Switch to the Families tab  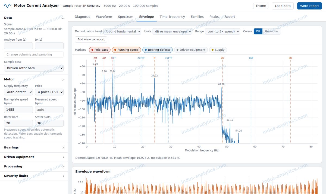click(x=197, y=17)
